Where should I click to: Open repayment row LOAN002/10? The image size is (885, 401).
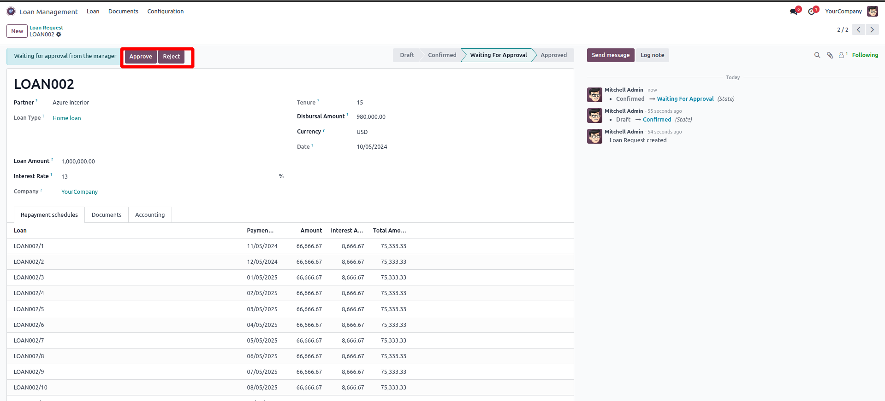(x=290, y=388)
